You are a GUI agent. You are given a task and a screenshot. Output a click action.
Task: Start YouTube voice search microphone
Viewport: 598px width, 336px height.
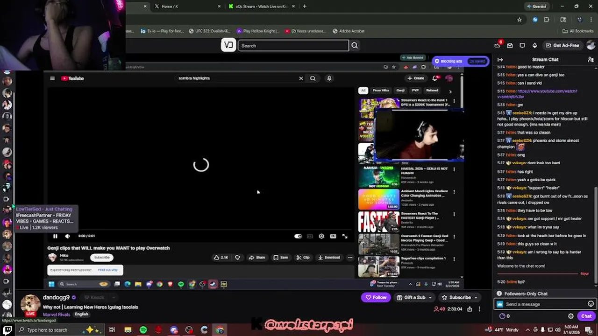coord(329,78)
